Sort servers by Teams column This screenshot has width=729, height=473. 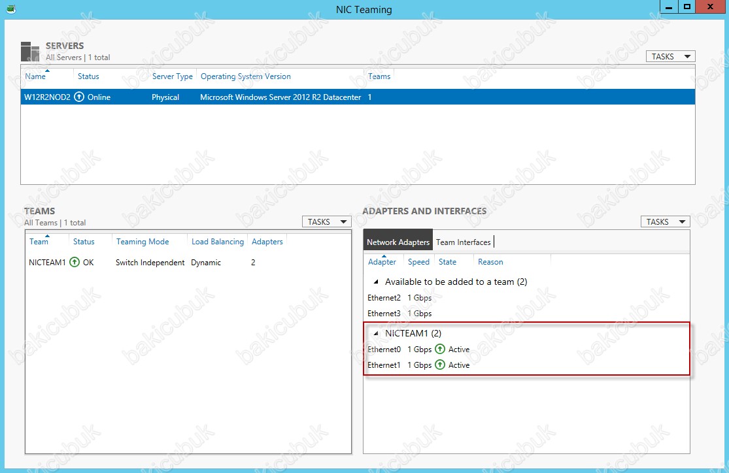(379, 76)
